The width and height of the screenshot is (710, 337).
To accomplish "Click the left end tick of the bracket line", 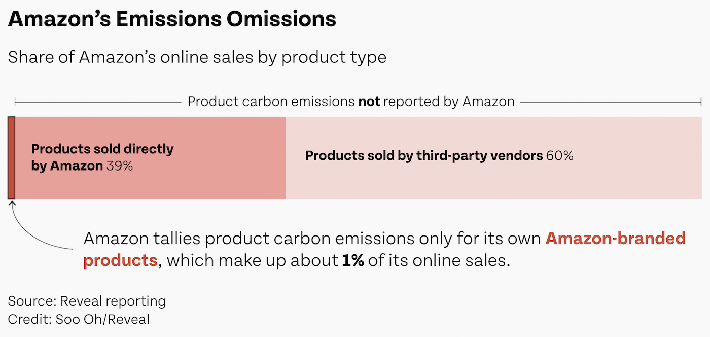I will tap(15, 103).
